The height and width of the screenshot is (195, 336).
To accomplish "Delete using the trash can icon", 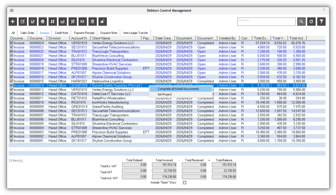I will tap(93, 21).
